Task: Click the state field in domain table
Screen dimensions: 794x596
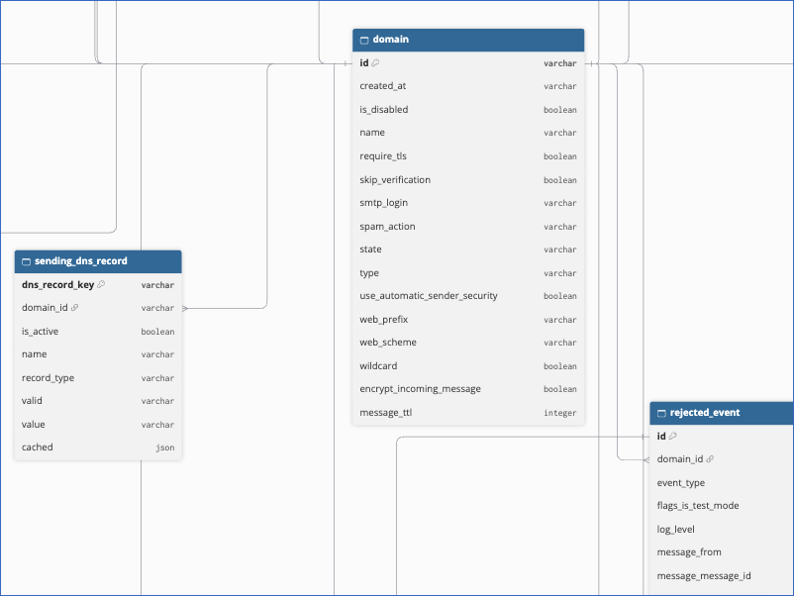Action: pos(468,249)
